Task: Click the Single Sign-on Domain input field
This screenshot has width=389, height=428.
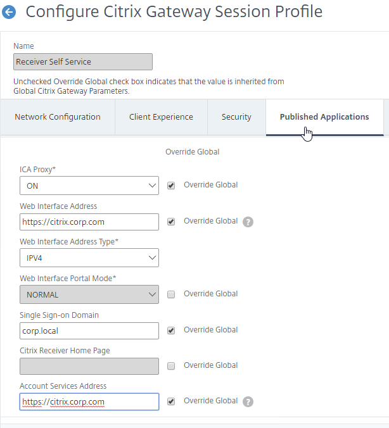Action: pos(89,331)
